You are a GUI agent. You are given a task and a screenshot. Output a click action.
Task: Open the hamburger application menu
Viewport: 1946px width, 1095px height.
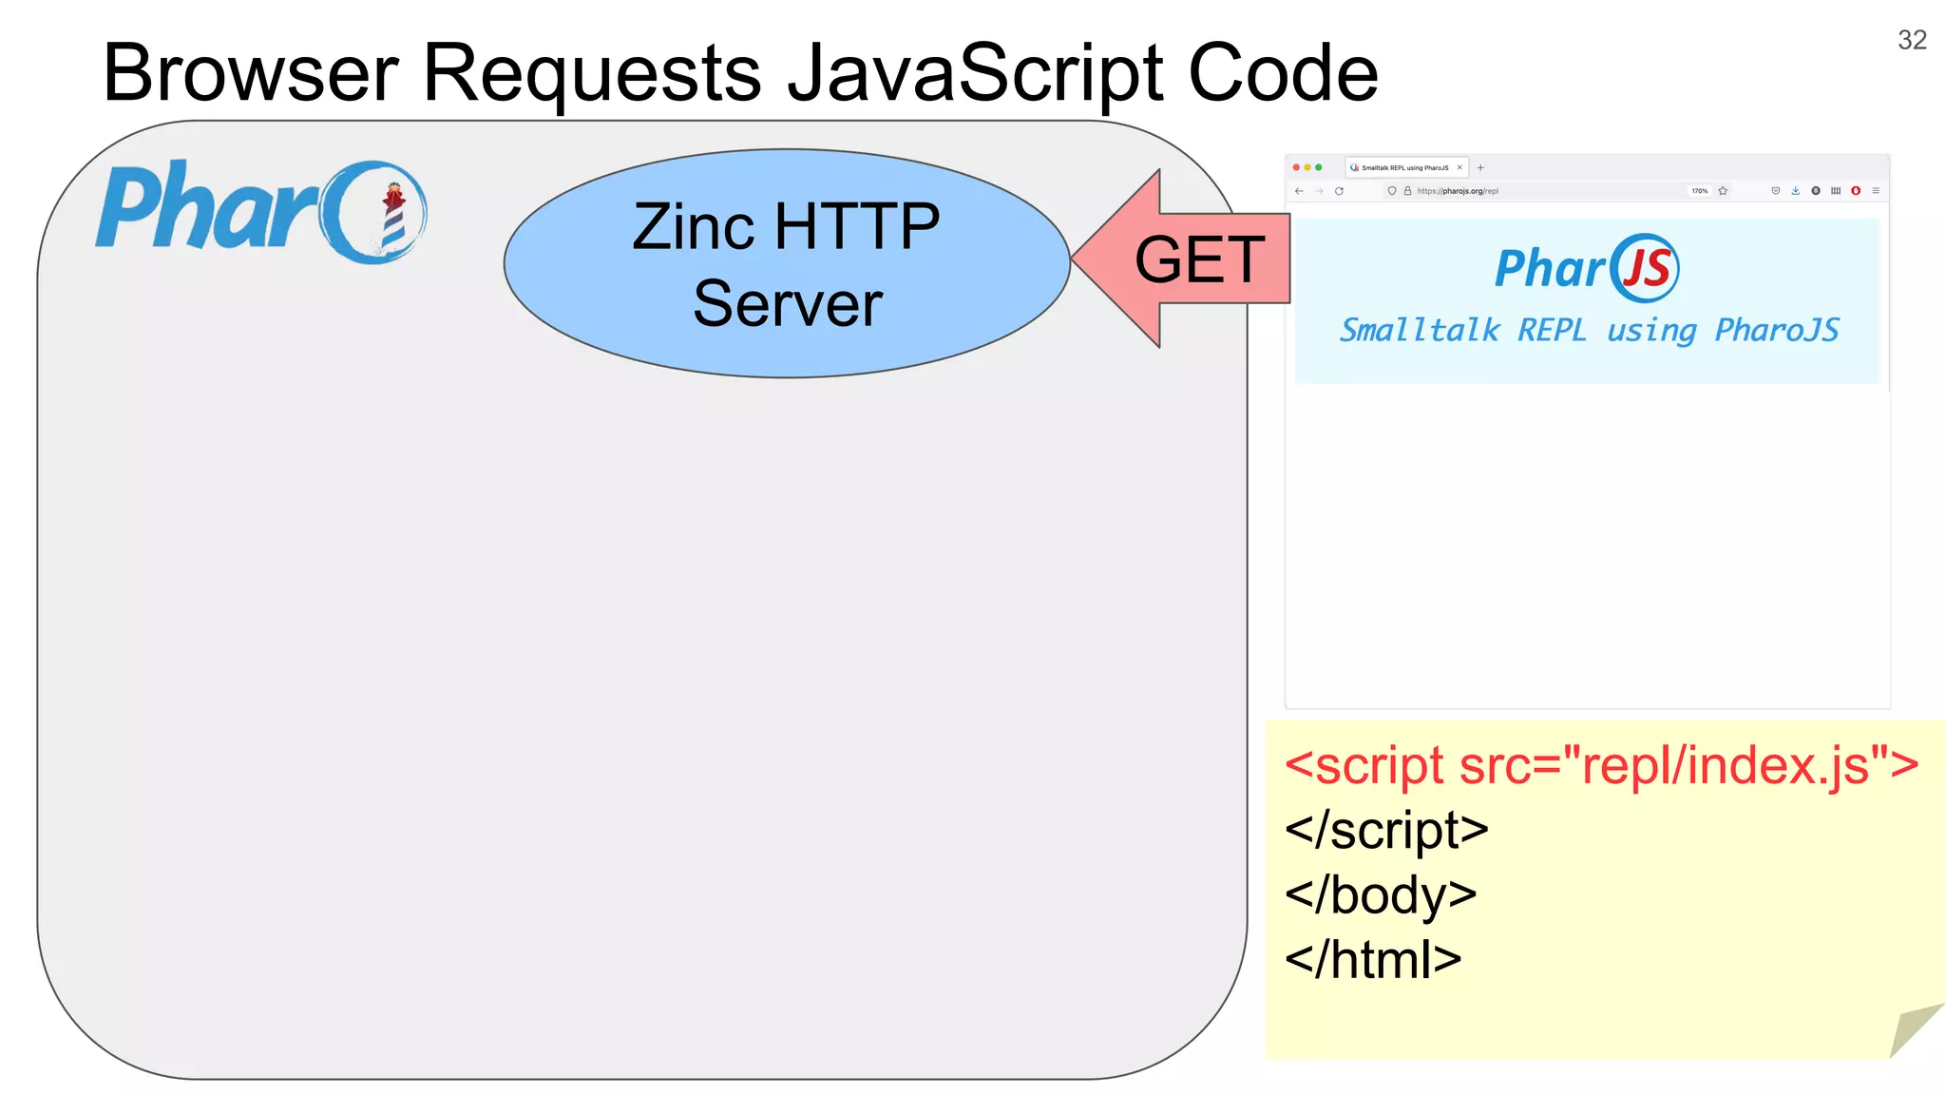click(x=1876, y=191)
